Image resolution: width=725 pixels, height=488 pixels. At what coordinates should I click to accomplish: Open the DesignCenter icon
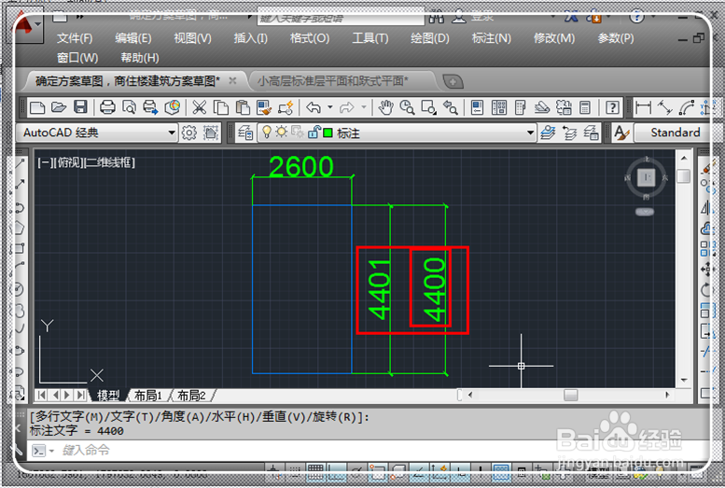(x=499, y=108)
